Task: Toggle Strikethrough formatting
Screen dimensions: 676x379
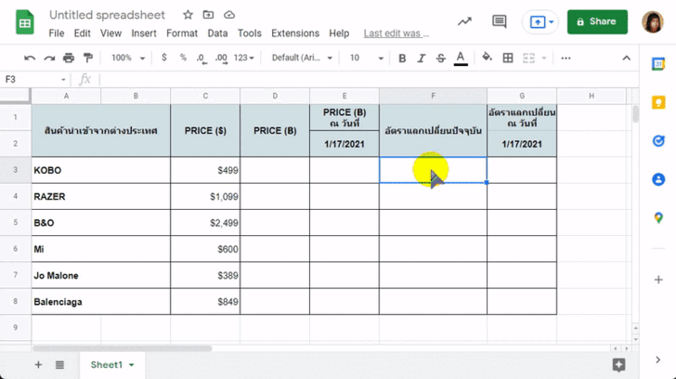Action: (440, 58)
